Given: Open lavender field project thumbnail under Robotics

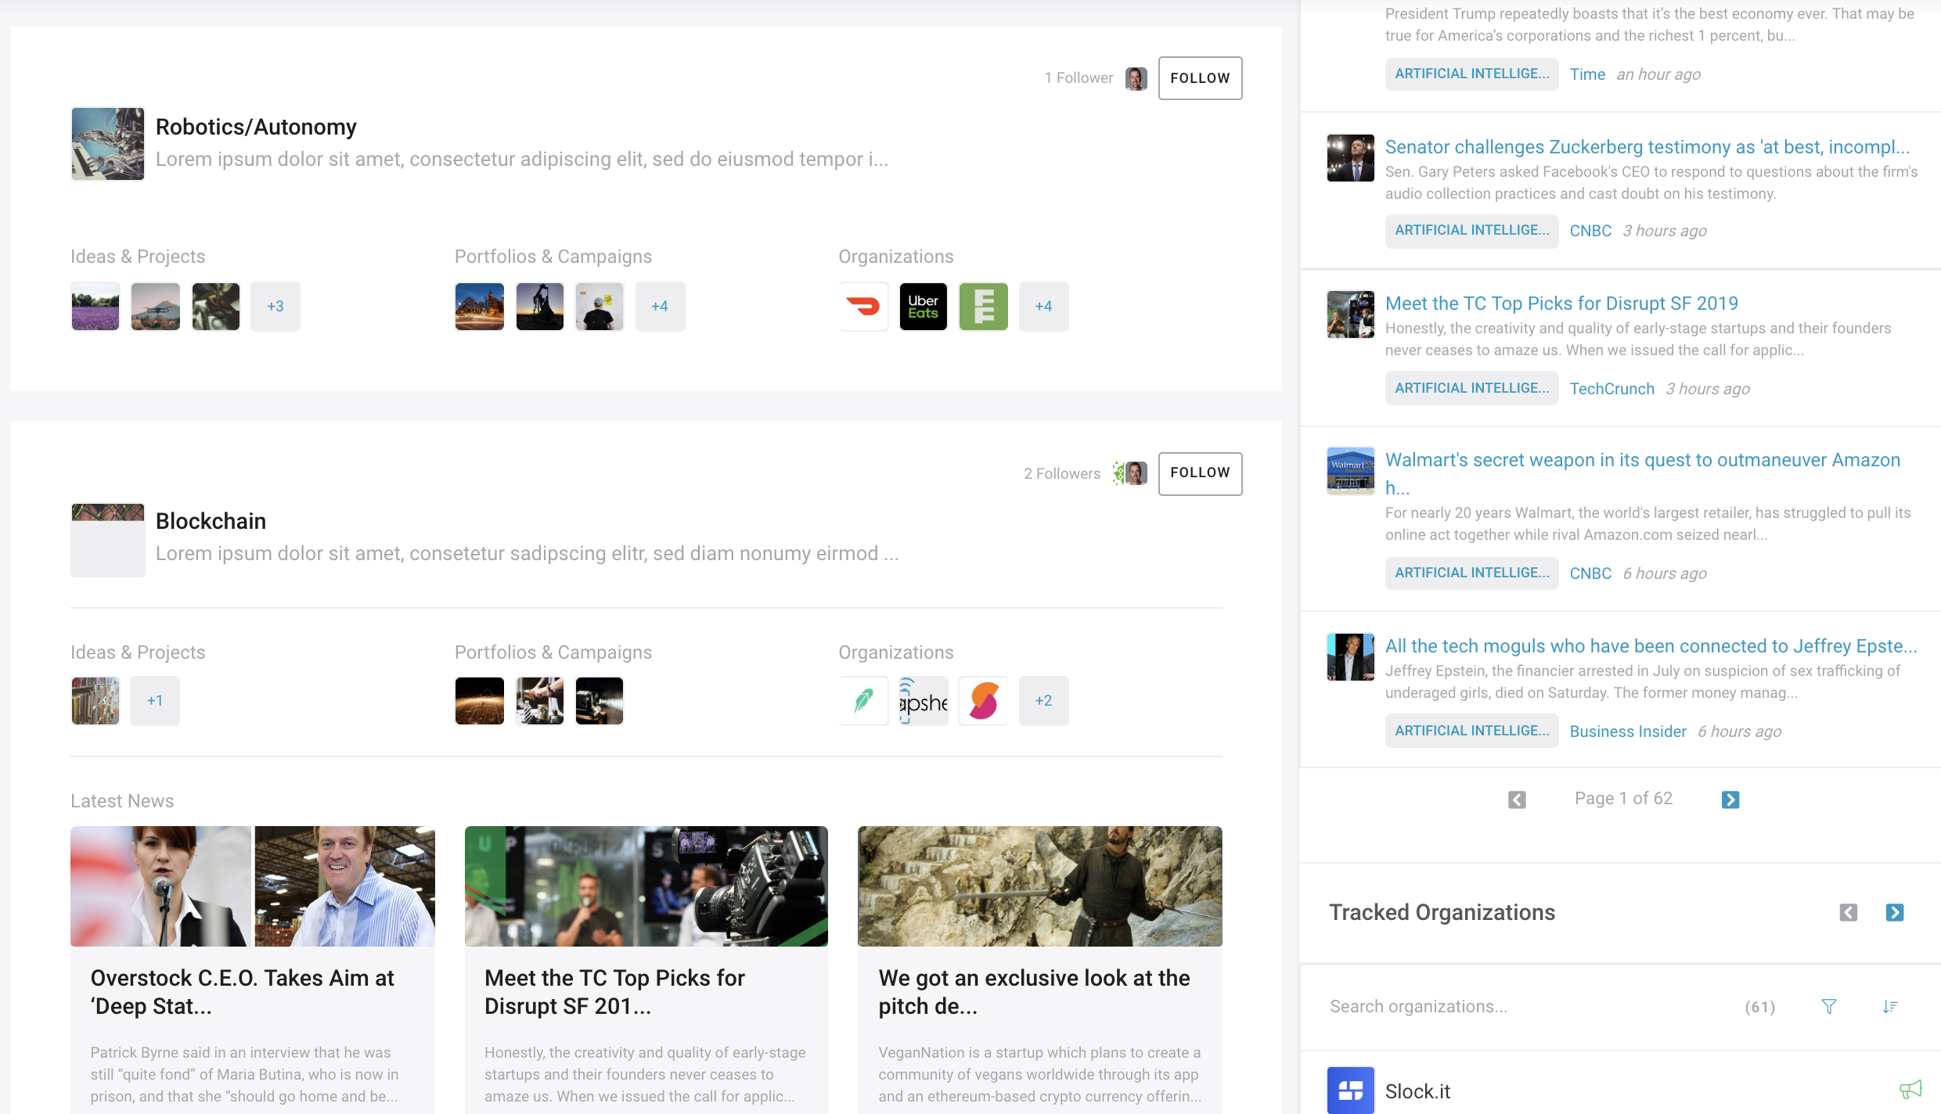Looking at the screenshot, I should (x=95, y=307).
